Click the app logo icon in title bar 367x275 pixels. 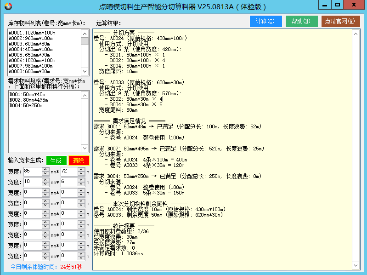pyautogui.click(x=6, y=6)
